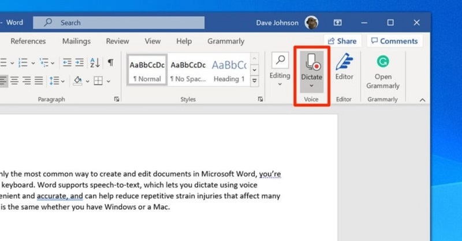Open the References tab

point(28,41)
